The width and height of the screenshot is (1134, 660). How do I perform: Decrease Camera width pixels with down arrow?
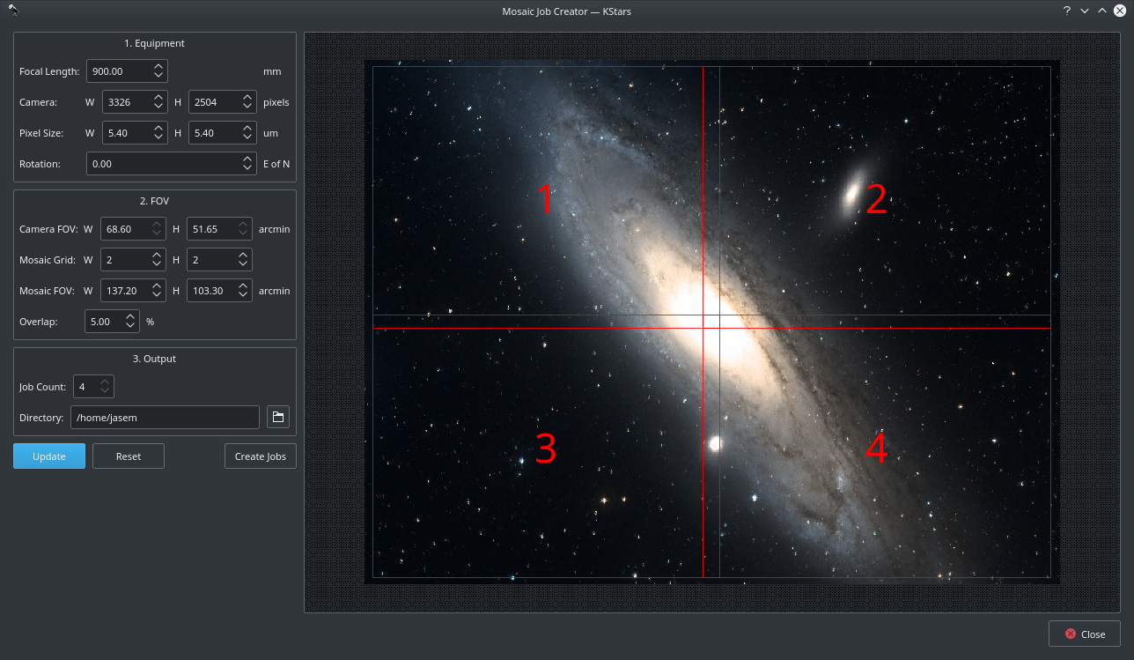click(159, 106)
